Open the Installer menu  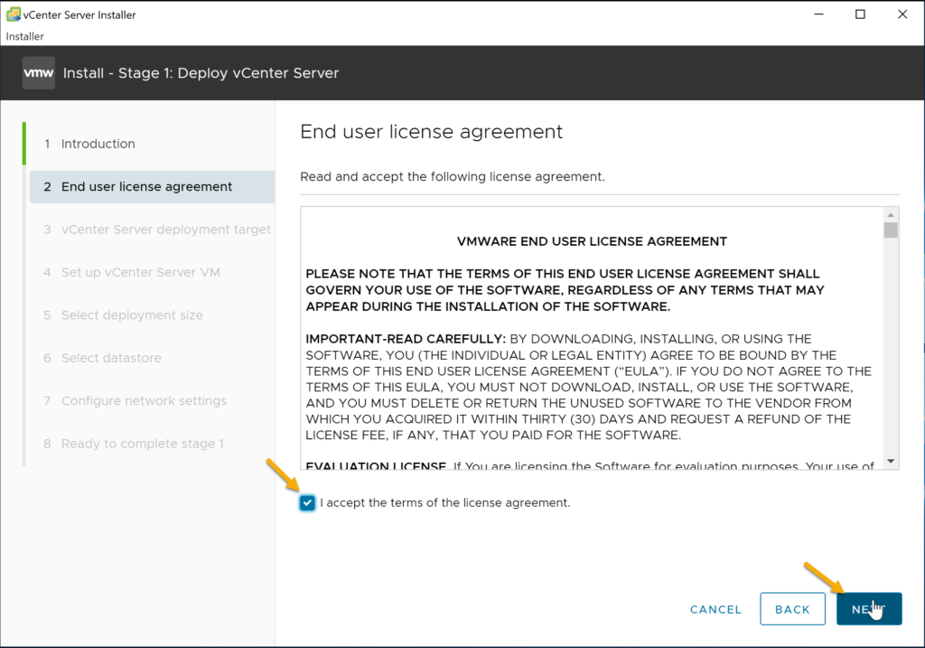pos(25,36)
